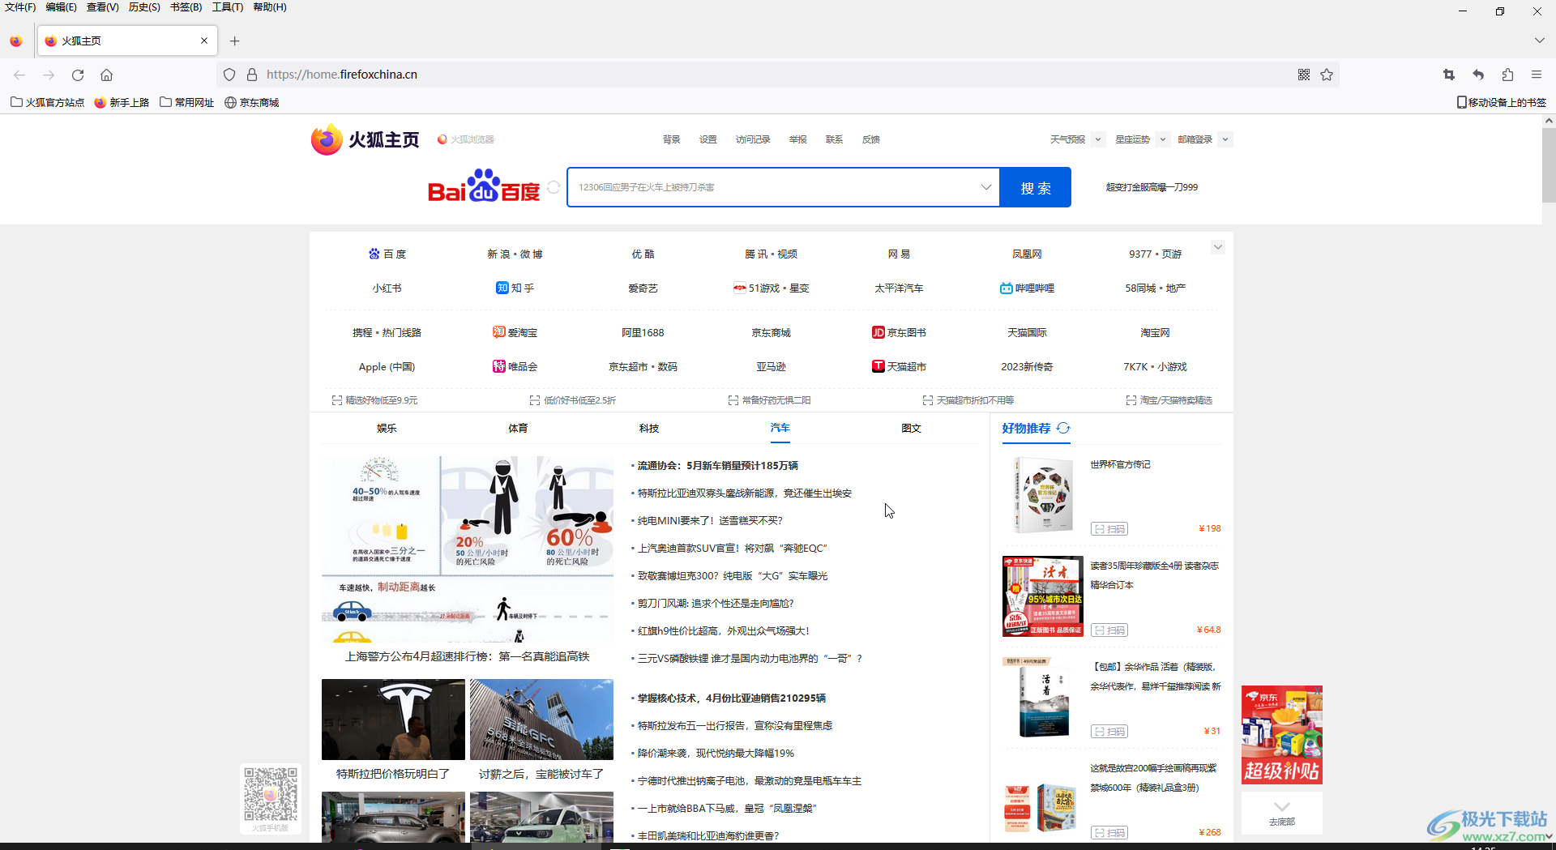The image size is (1556, 850).
Task: Open the 工具(T) menu
Action: 228,7
